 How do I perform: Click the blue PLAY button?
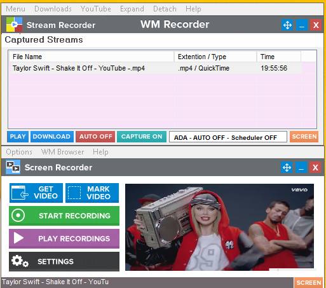(18, 137)
